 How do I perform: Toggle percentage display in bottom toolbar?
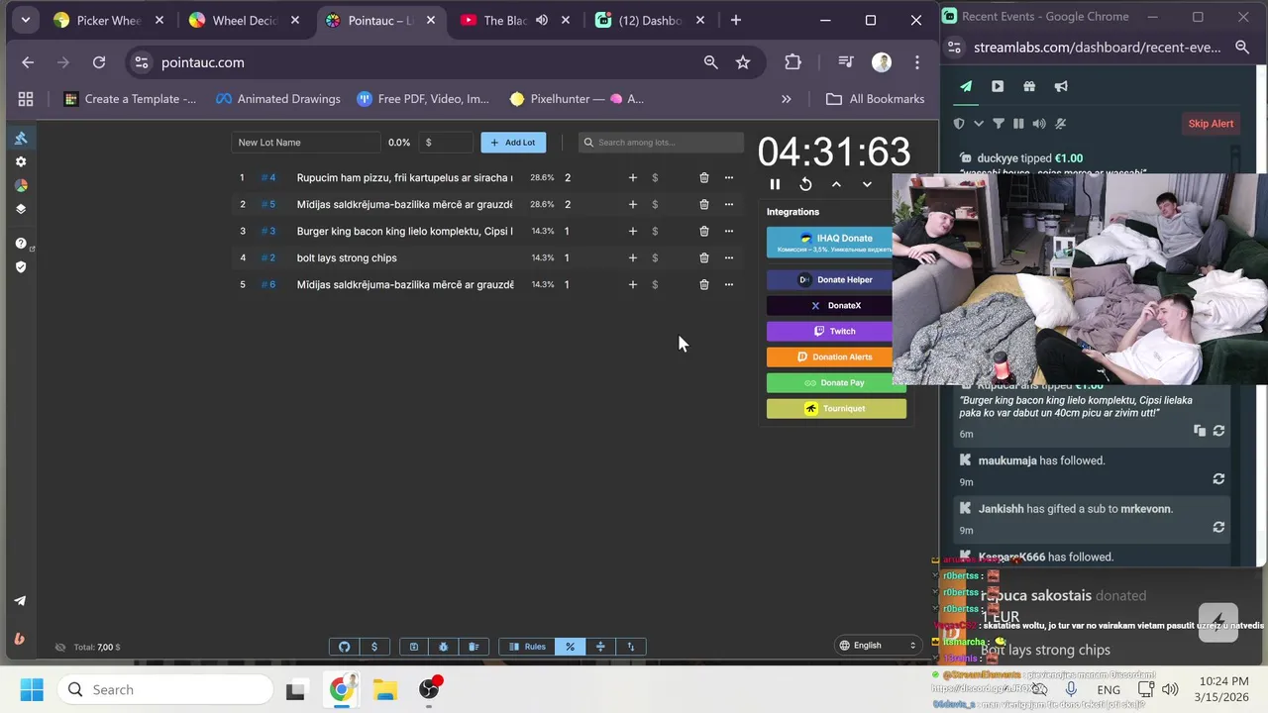[570, 647]
